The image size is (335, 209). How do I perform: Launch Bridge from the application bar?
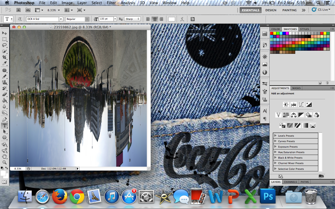pos(19,10)
